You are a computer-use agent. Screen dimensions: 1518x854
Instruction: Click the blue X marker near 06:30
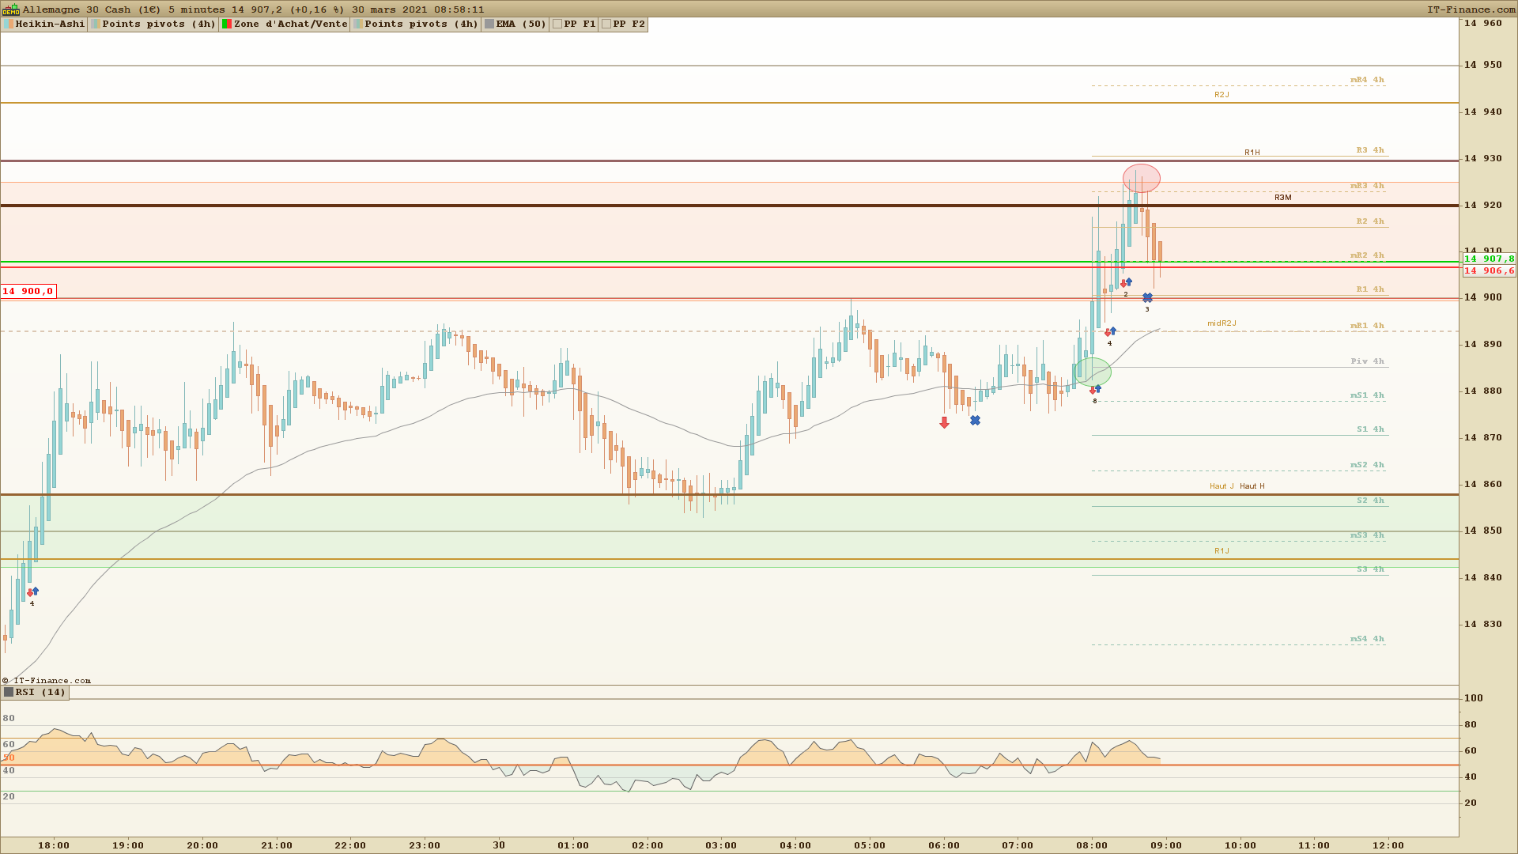(975, 421)
